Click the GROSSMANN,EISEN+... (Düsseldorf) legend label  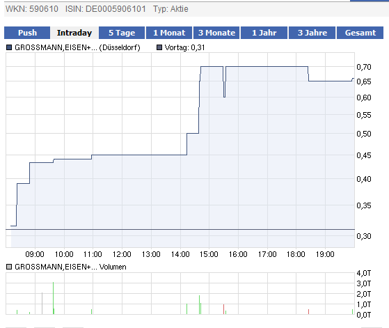[x=77, y=47]
